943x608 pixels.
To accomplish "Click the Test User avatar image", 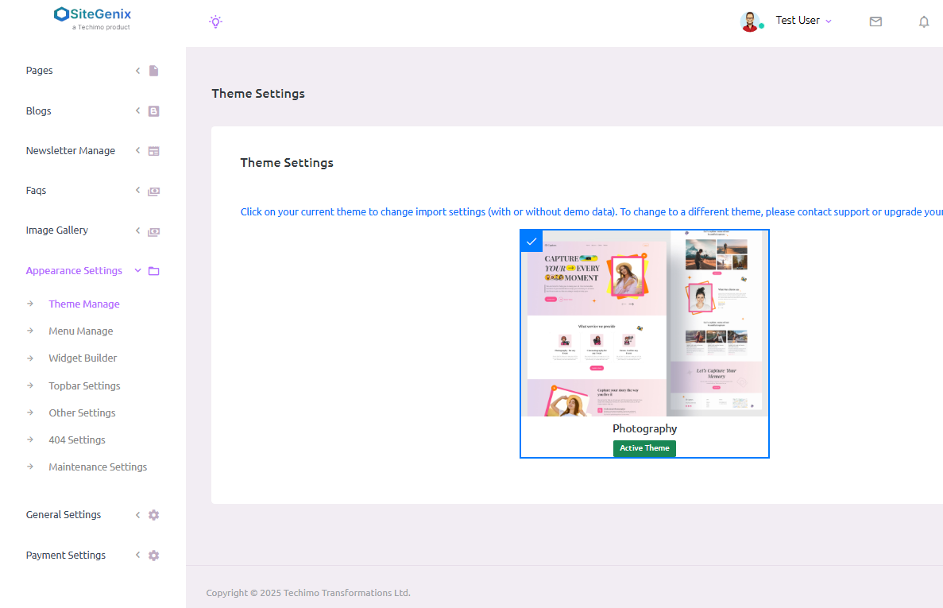I will [x=749, y=21].
